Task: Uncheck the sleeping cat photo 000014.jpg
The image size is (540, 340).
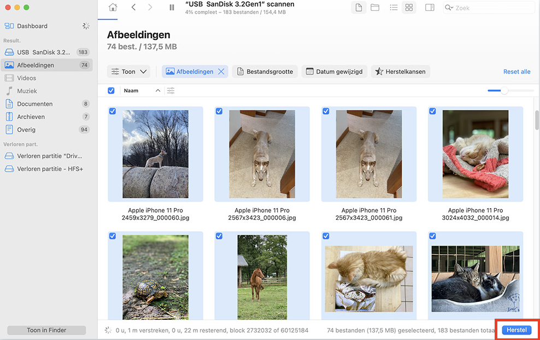Action: (433, 111)
